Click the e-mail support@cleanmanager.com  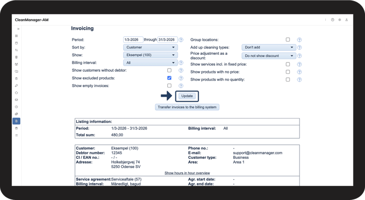[258, 153]
